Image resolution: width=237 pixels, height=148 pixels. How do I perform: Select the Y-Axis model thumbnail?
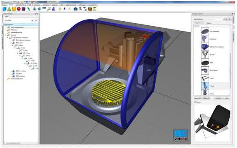click(x=205, y=86)
